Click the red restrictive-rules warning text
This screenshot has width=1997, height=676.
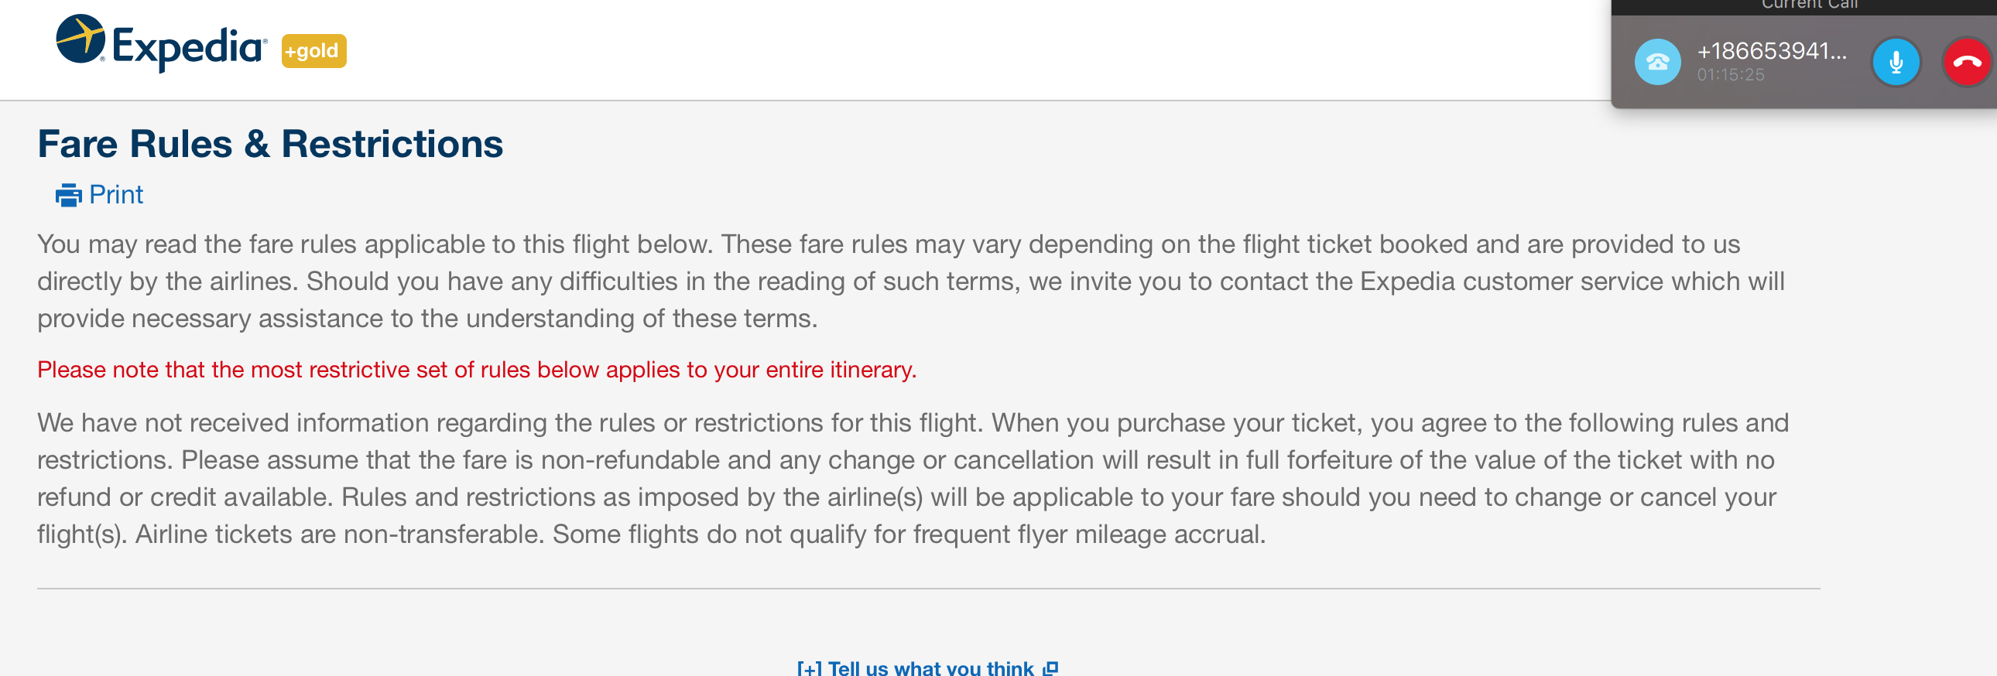478,370
